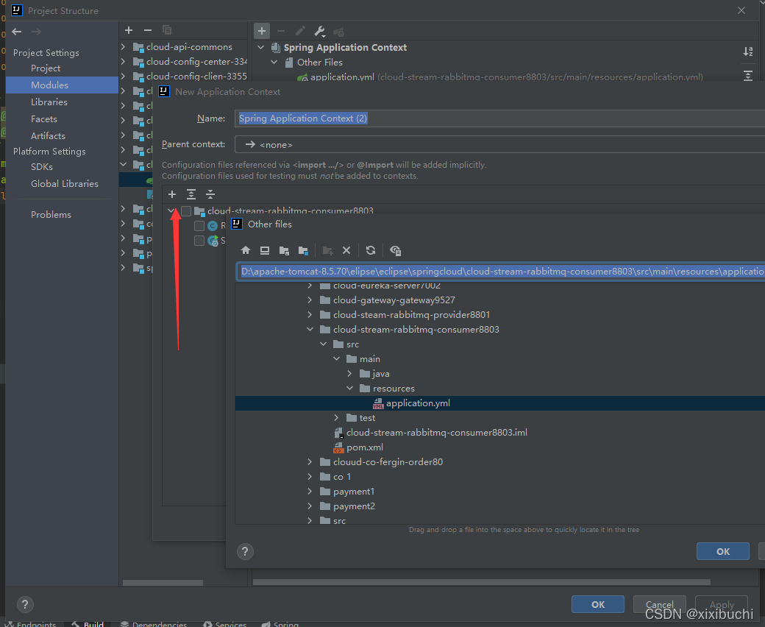Open the wrench customization menu for Spring facet
Screen dimensions: 765x627
point(319,32)
